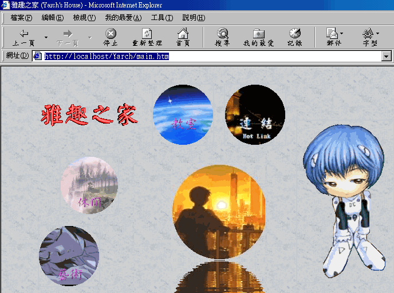
Task: Click the IE icon in title bar
Action: click(x=6, y=5)
